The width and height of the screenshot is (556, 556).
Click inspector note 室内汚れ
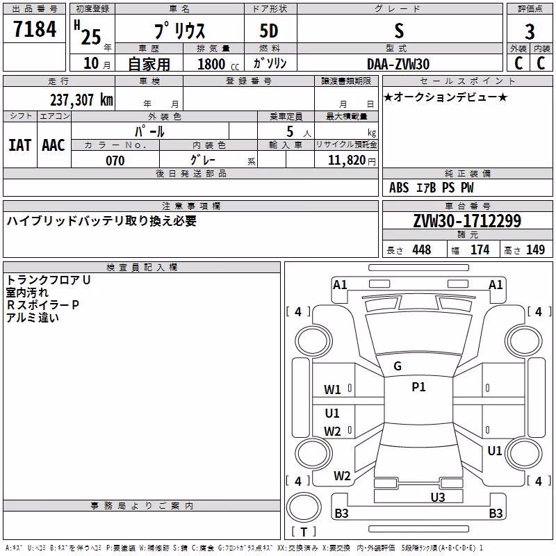tap(27, 293)
